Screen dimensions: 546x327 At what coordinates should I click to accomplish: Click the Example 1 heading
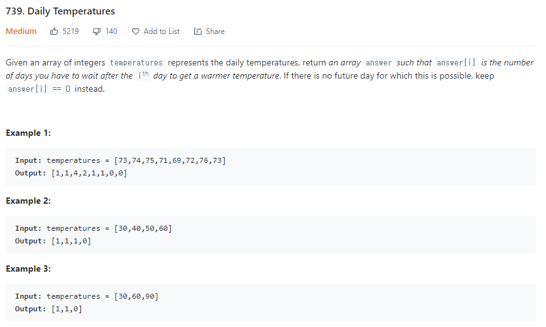click(x=28, y=133)
